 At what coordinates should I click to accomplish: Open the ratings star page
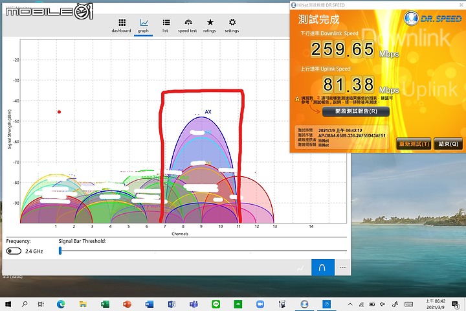[210, 26]
